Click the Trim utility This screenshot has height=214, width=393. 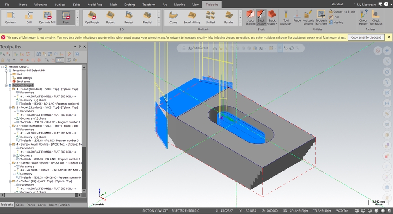[334, 17]
